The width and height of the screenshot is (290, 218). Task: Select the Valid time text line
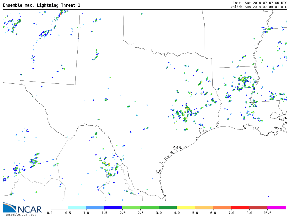259,7
